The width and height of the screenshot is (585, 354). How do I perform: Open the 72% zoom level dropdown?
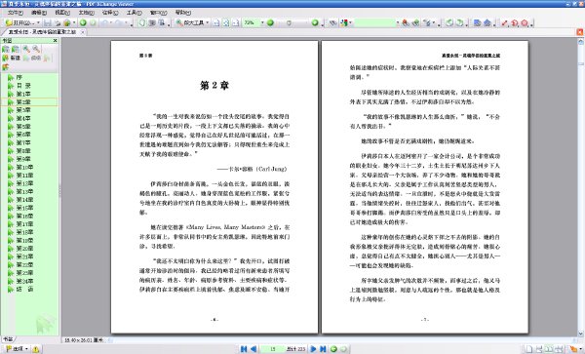click(x=262, y=22)
